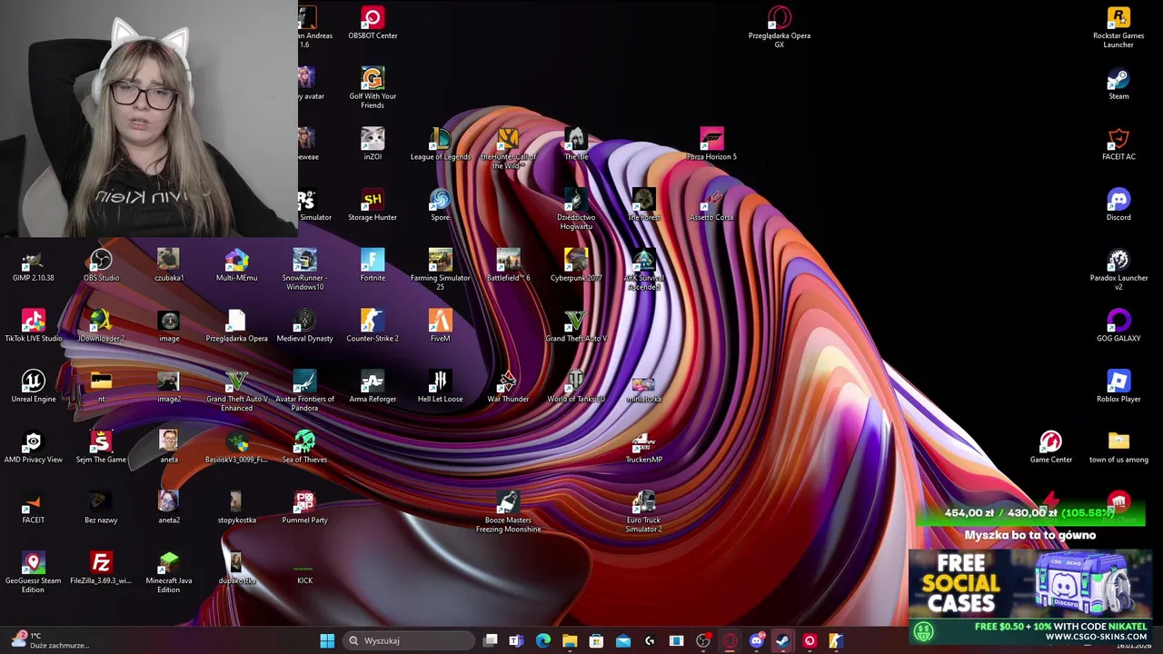Screen dimensions: 1163x654
Task: Launch Counter-Strike 2 desktop shortcut
Action: pos(373,327)
